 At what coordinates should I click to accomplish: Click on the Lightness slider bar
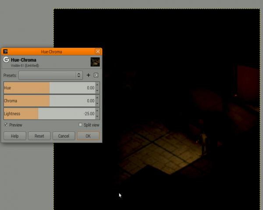click(50, 114)
